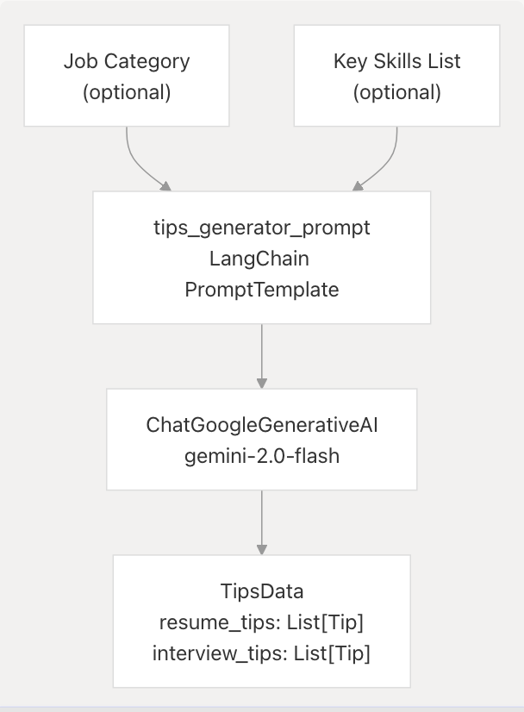
Task: Click "(optional)" under Key Skills List
Action: click(397, 91)
